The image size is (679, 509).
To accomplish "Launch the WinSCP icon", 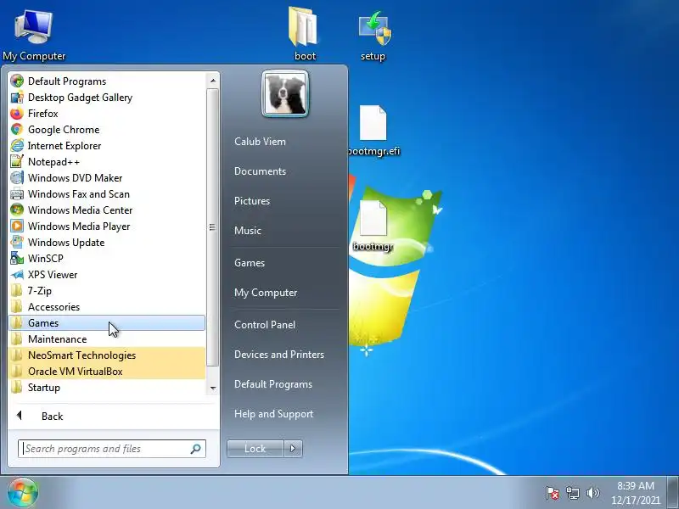I will [x=17, y=259].
